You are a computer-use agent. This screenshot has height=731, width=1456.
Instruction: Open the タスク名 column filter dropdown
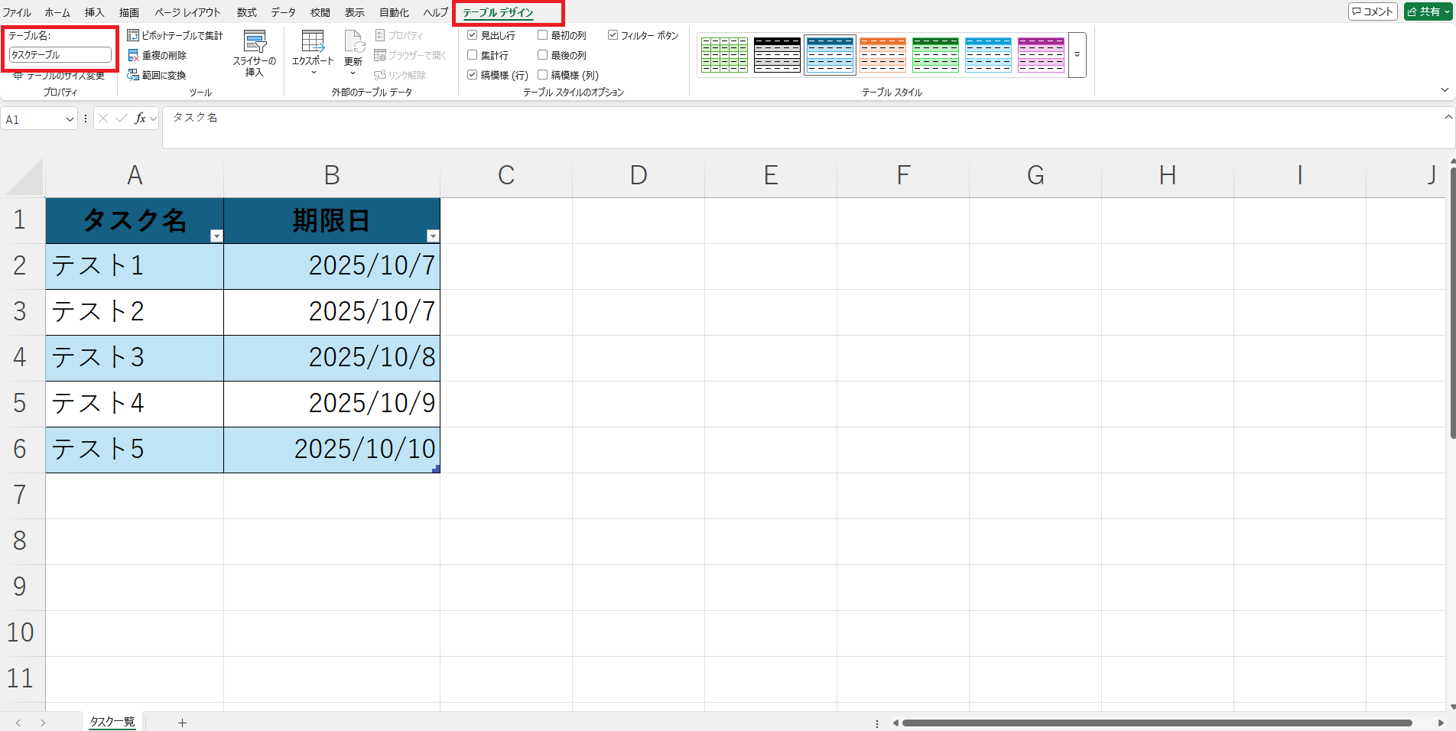[x=216, y=236]
